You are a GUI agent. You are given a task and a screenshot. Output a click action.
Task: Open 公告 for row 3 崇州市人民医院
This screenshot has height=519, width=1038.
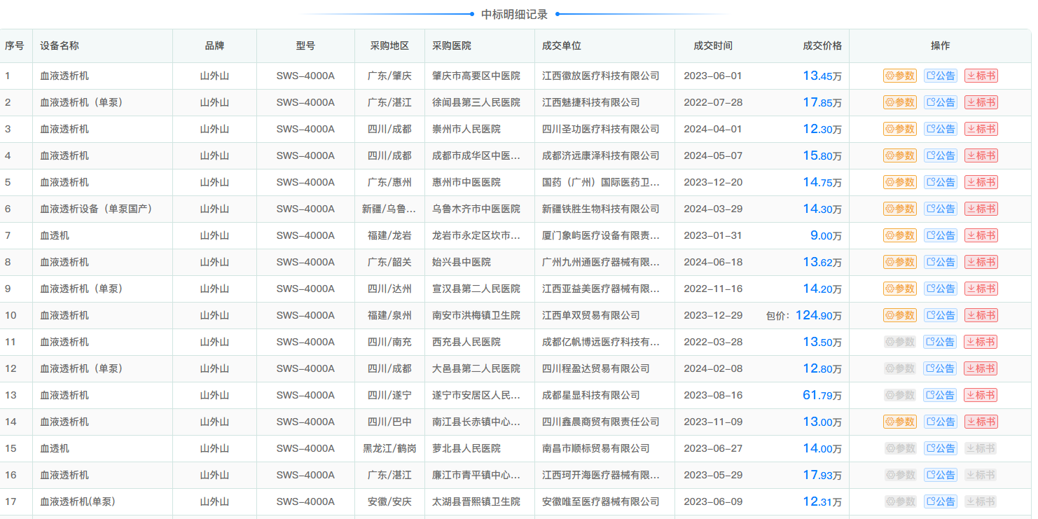pyautogui.click(x=941, y=129)
